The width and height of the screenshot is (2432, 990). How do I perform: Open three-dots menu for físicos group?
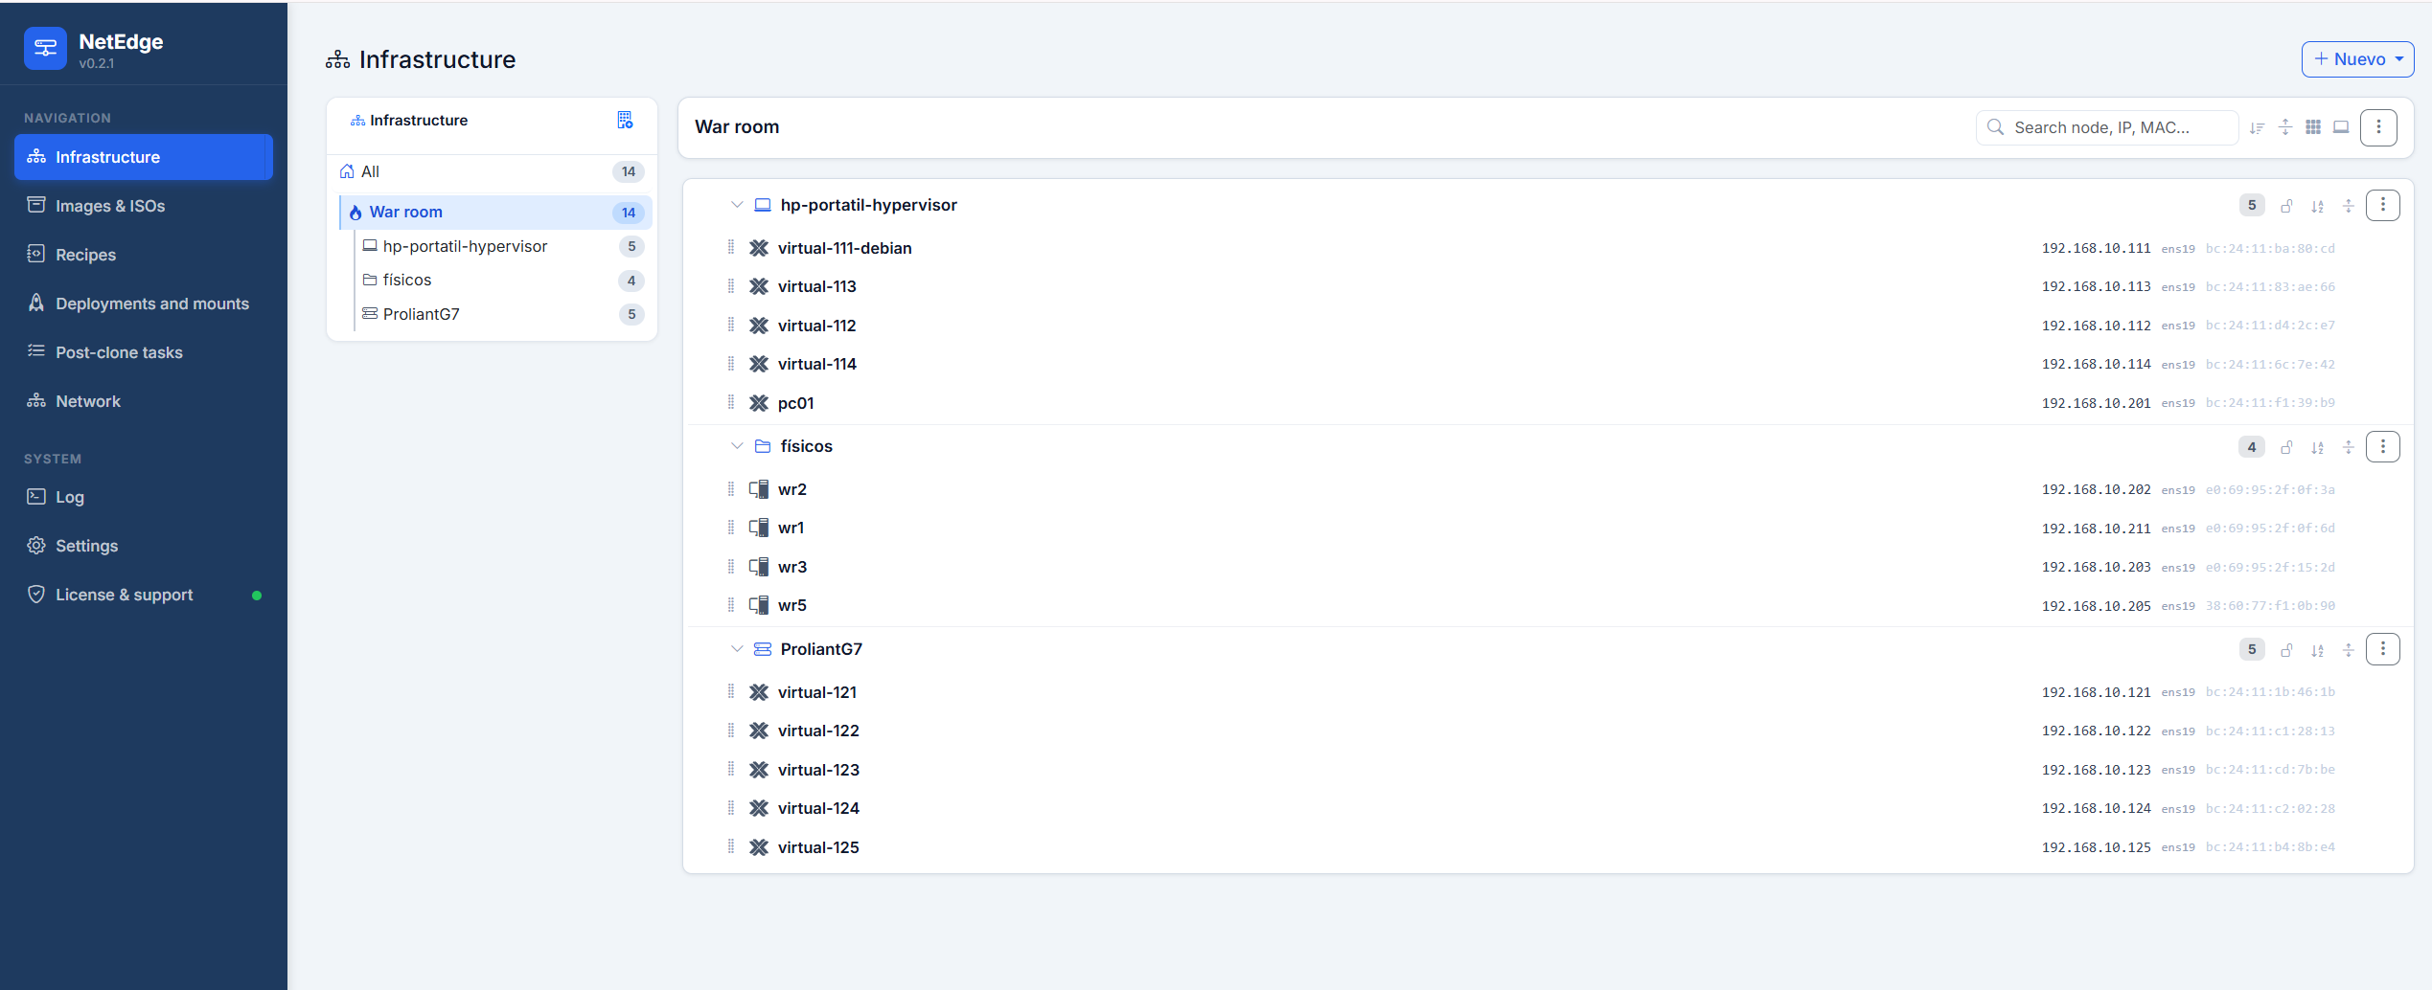tap(2383, 446)
